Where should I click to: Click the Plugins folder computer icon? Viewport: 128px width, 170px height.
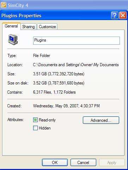tap(13, 39)
